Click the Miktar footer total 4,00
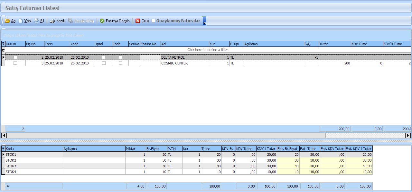 coord(136,186)
